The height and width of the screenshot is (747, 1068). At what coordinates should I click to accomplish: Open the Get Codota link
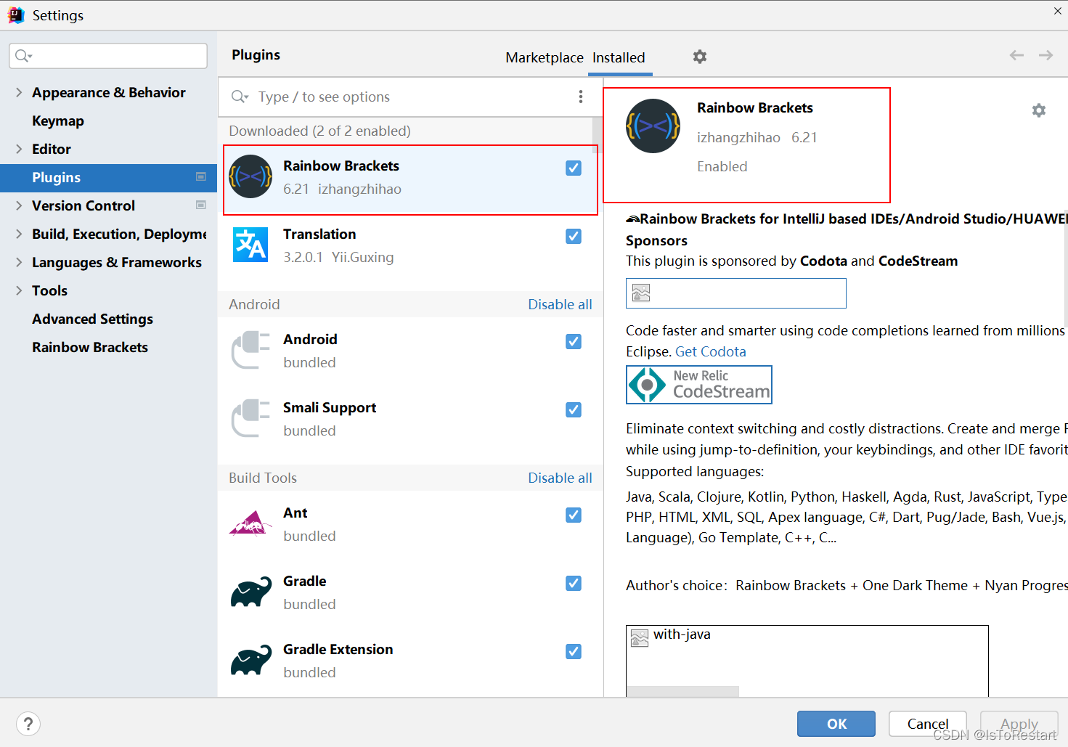pyautogui.click(x=711, y=351)
